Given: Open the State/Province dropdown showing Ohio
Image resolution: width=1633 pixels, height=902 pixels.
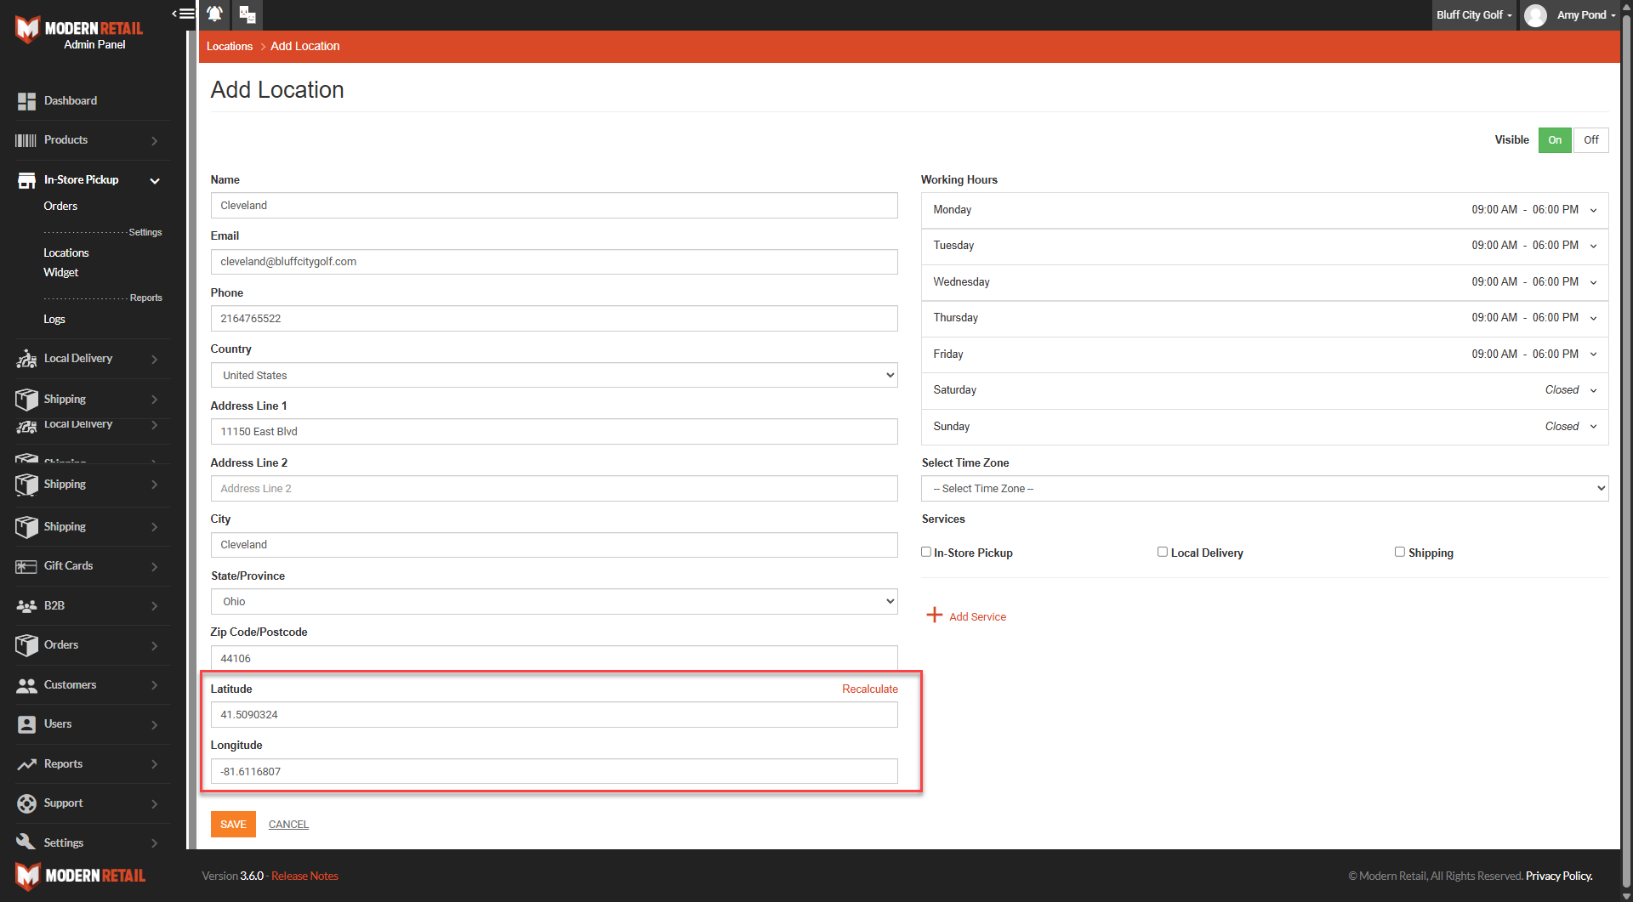Looking at the screenshot, I should point(554,601).
